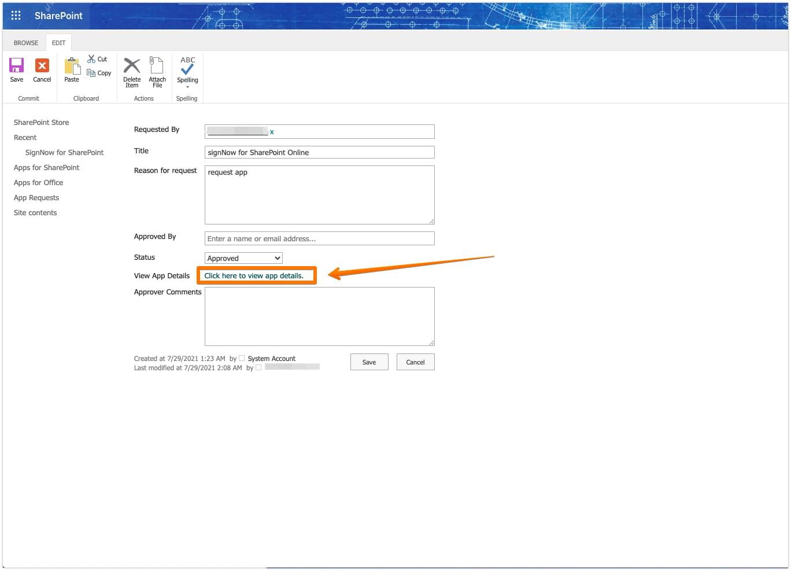Viewport: 791px width, 571px height.
Task: Switch to the BROWSE ribbon tab
Action: point(26,43)
